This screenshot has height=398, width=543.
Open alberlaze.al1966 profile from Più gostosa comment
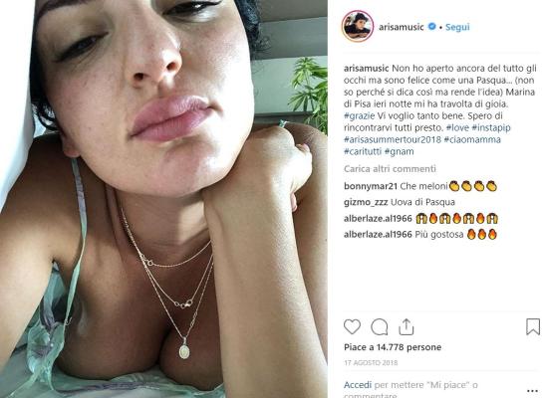click(x=378, y=235)
